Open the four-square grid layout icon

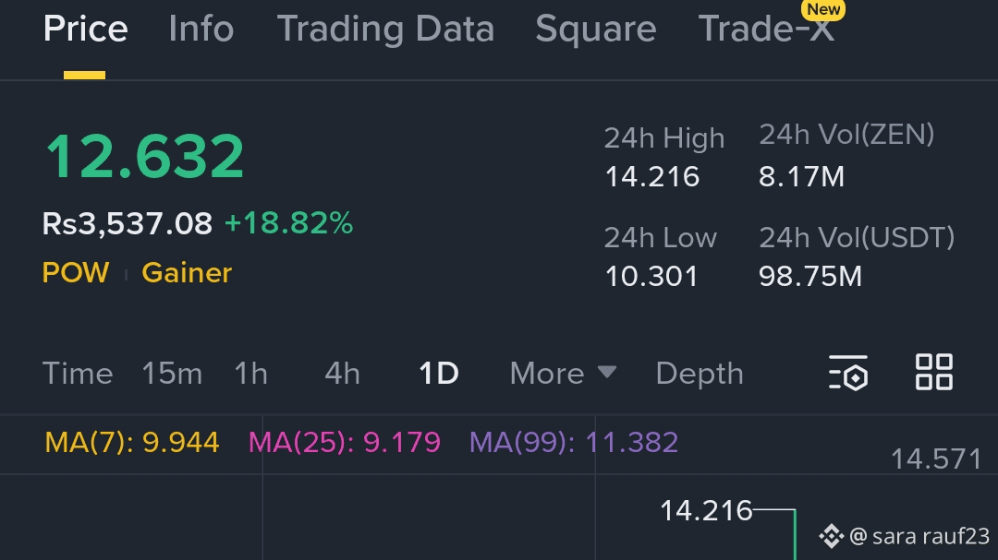(933, 372)
